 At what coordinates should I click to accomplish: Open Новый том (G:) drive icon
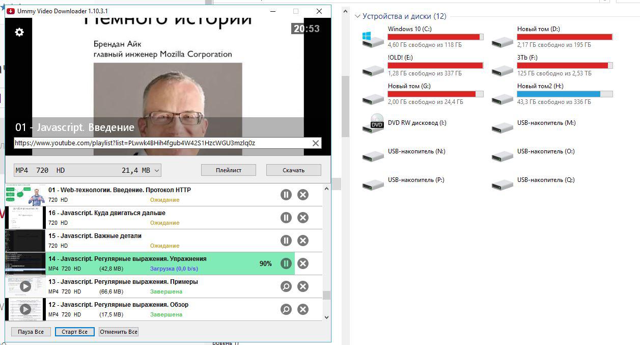373,98
